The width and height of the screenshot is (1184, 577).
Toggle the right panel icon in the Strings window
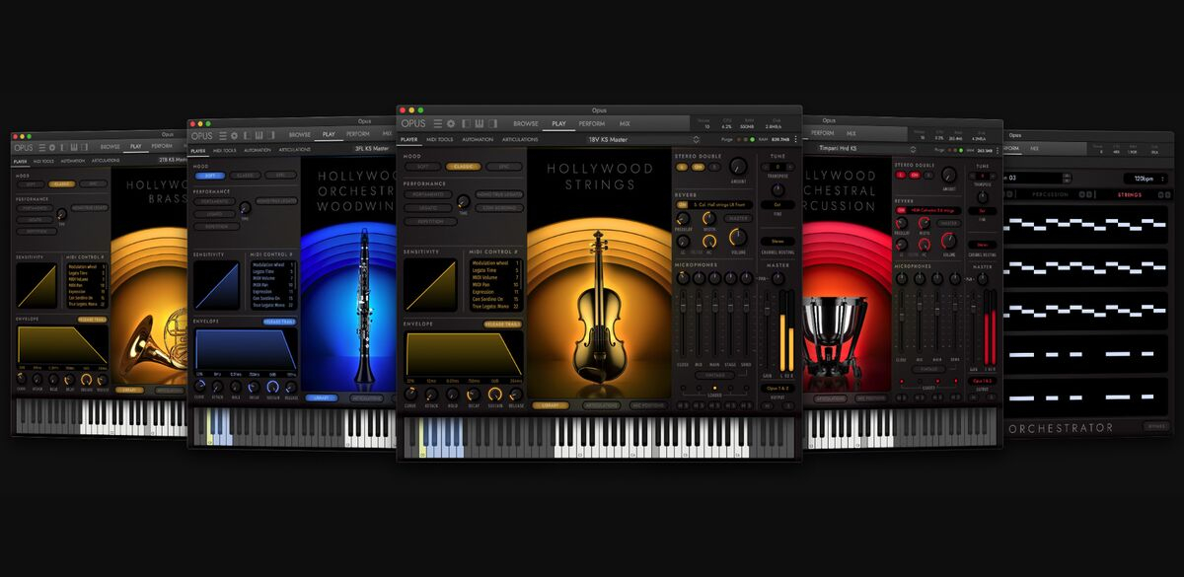493,123
